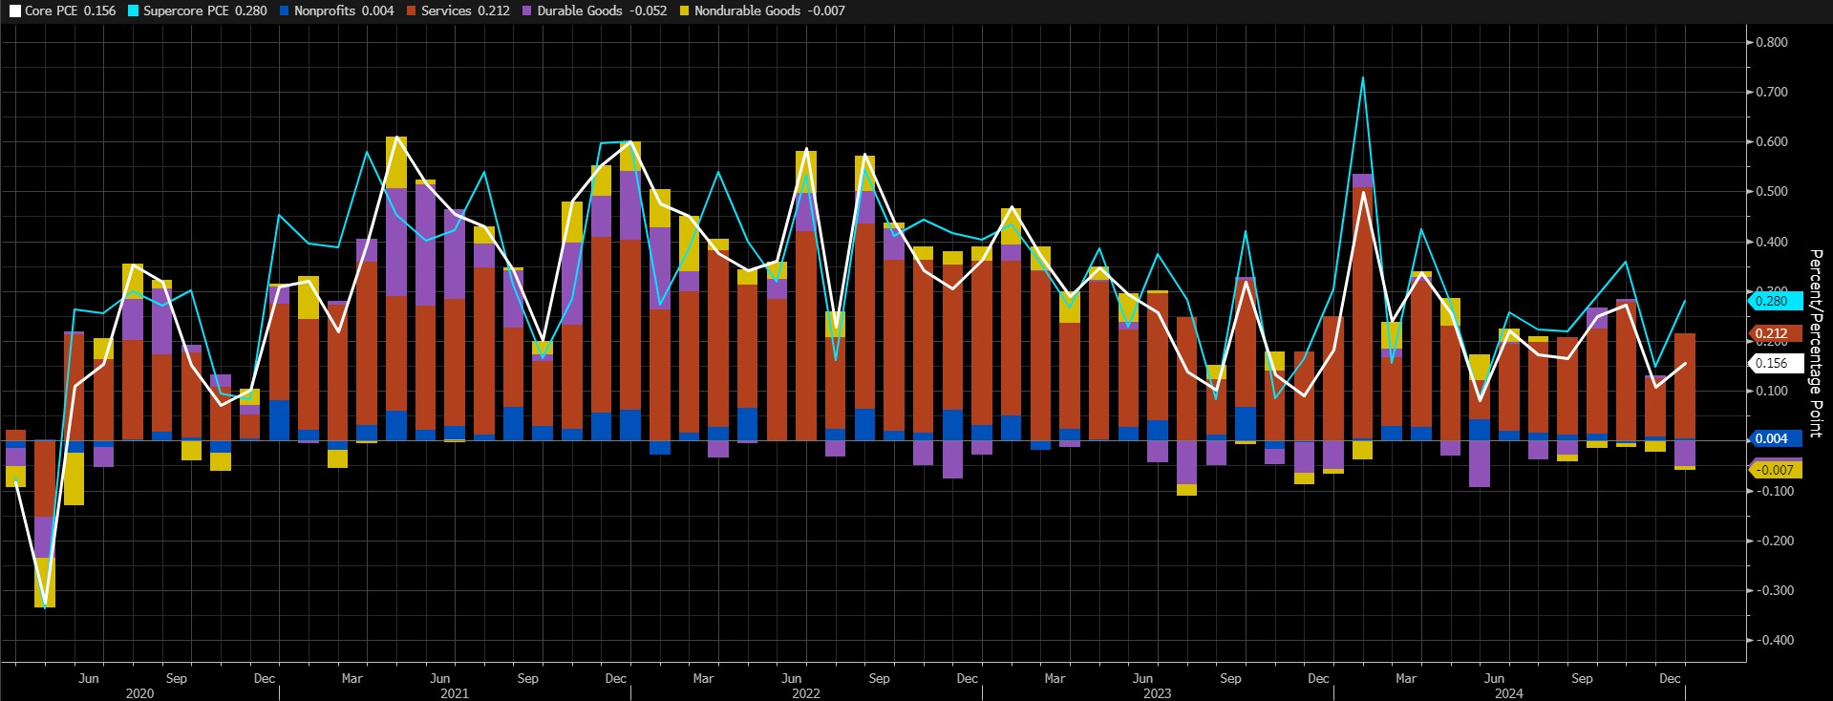Viewport: 1833px width, 701px height.
Task: Click the Percent/Percentage Point axis title
Action: click(x=1816, y=344)
